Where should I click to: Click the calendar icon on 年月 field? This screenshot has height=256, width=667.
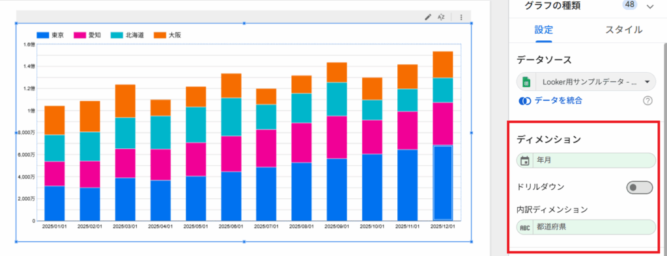pyautogui.click(x=526, y=161)
